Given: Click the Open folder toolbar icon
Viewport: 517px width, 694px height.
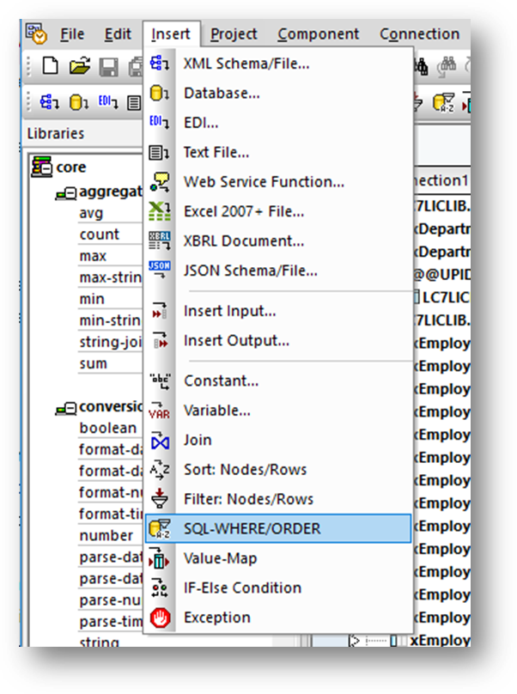Looking at the screenshot, I should [x=80, y=66].
